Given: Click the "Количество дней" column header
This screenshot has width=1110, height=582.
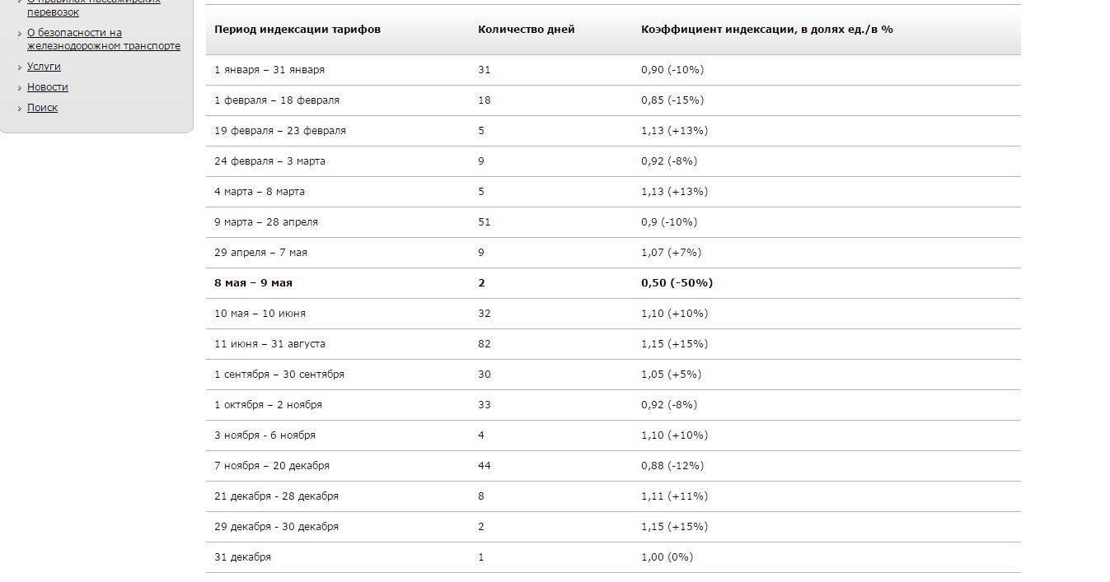Looking at the screenshot, I should tap(527, 30).
